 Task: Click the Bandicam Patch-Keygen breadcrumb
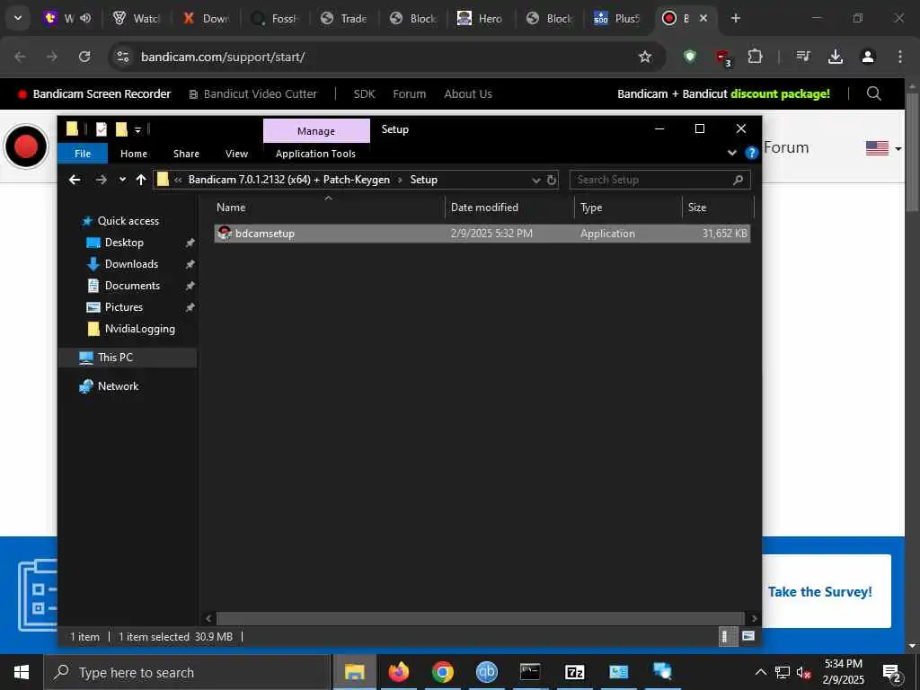(288, 180)
